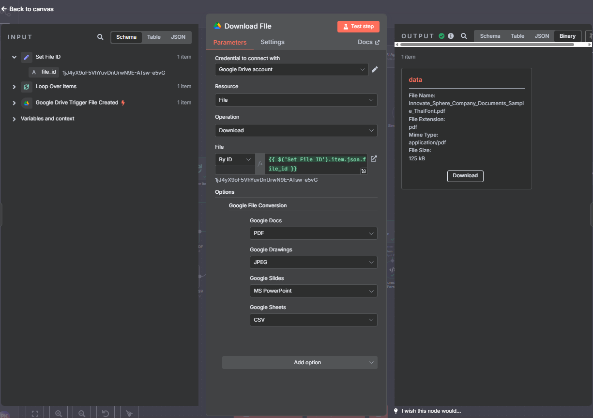Expand the Loop Over Items node
This screenshot has height=418, width=593.
pos(14,87)
